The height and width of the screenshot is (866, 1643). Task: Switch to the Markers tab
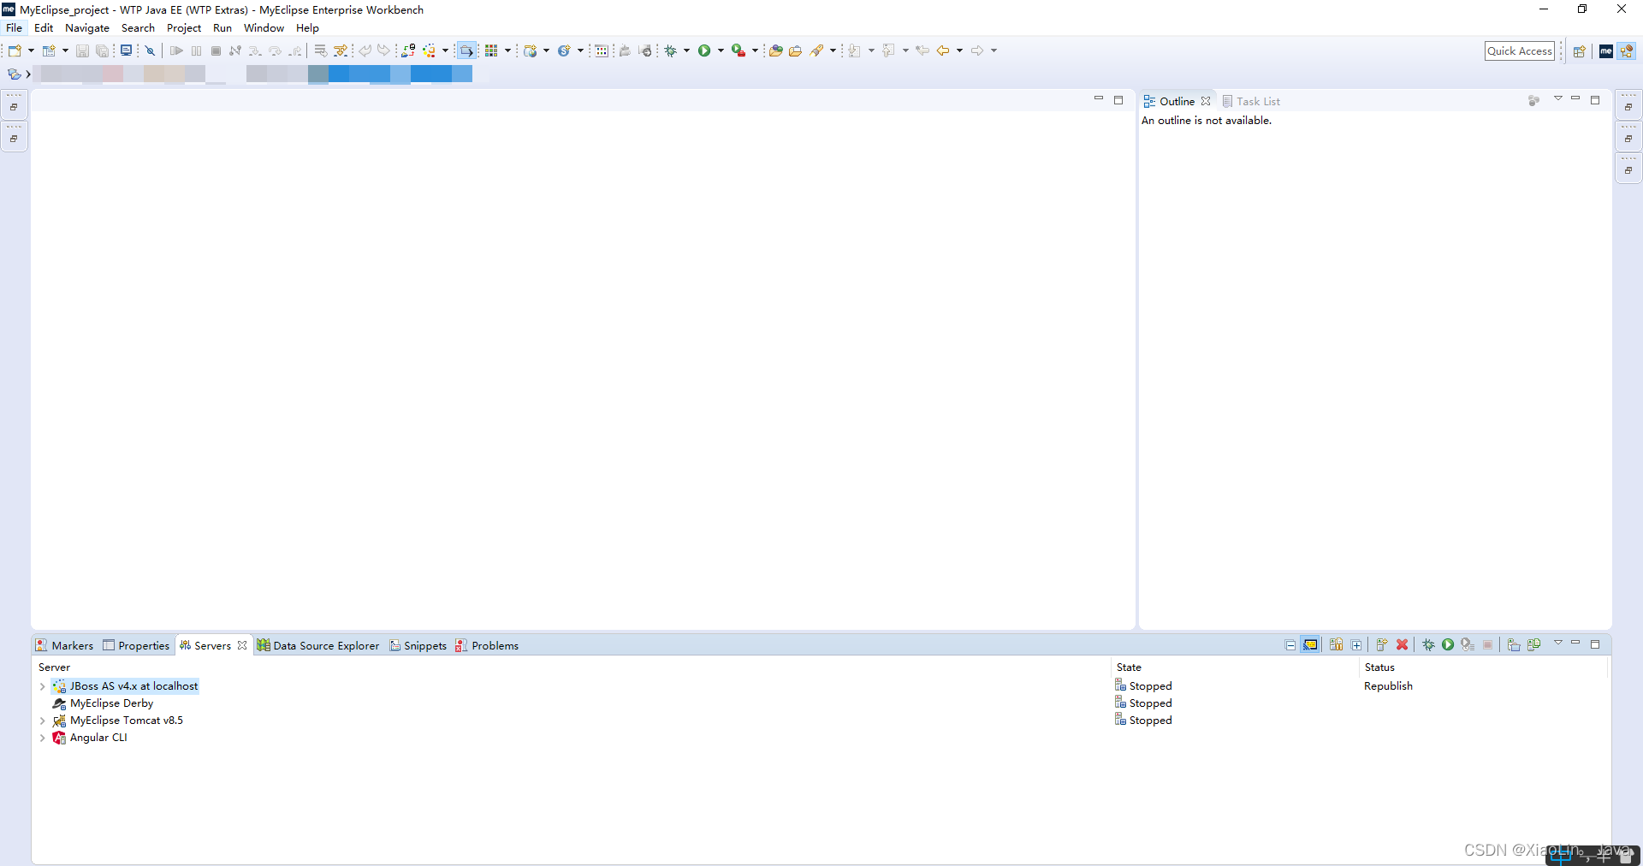pyautogui.click(x=65, y=645)
